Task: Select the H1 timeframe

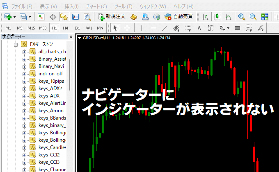Action: 54,28
